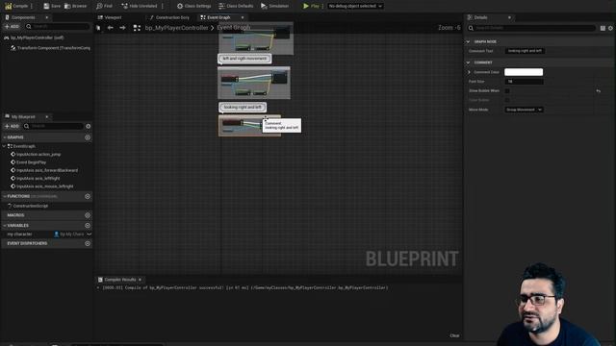Search in the Details panel
This screenshot has width=616, height=346.
531,28
